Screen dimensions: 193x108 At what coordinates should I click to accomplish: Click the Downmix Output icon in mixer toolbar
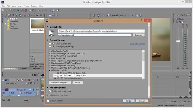pos(182,15)
